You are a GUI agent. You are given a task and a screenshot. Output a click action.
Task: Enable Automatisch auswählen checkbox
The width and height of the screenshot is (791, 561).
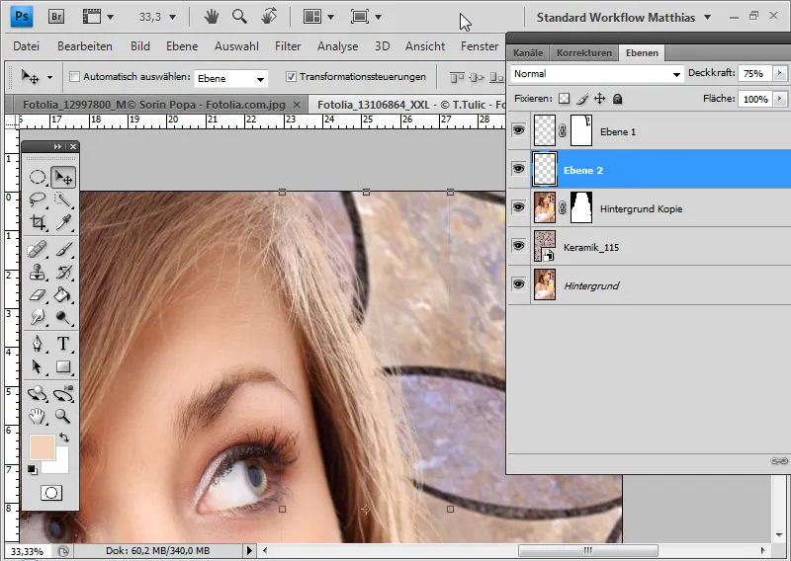tap(75, 77)
